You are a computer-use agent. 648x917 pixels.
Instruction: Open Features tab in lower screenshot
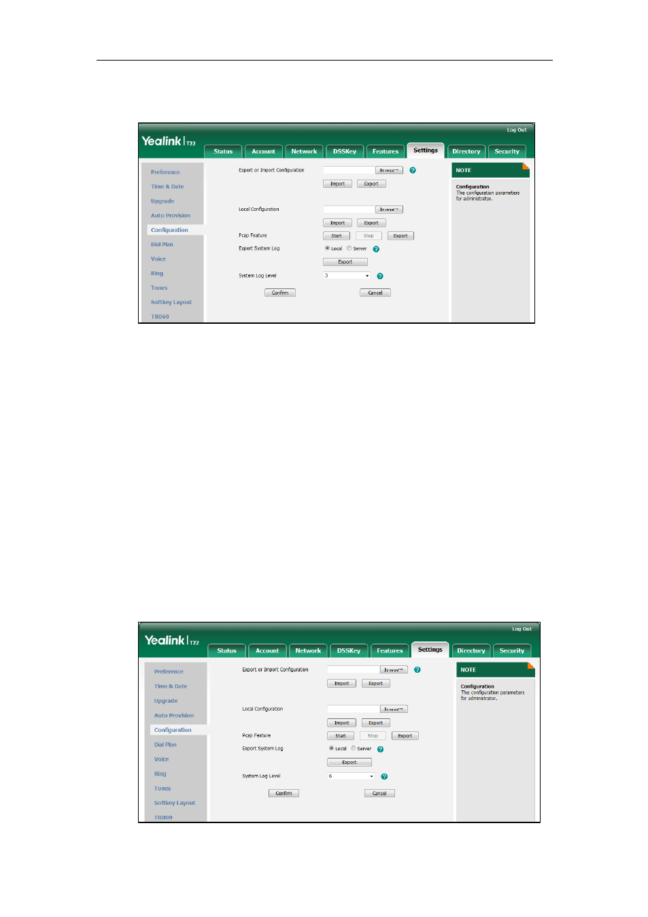(390, 651)
